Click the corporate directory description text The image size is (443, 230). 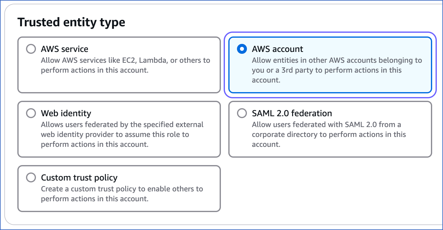pos(329,134)
